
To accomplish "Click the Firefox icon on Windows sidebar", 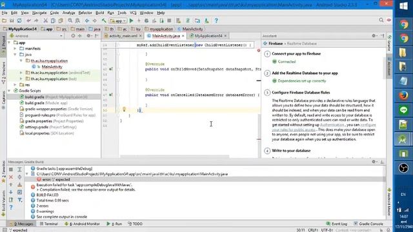I will [403, 95].
